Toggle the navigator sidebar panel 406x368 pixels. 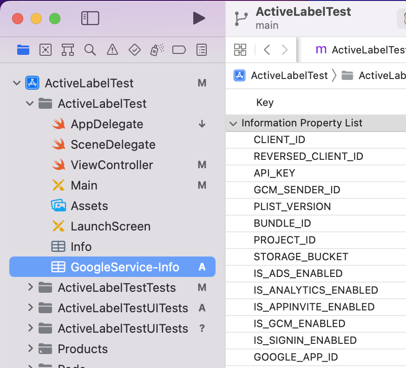[x=90, y=18]
